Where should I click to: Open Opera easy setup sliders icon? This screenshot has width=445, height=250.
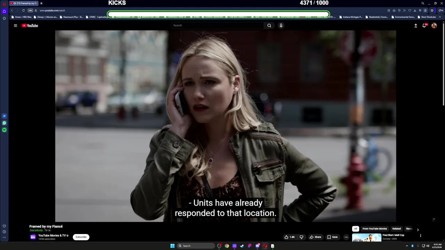coord(420,10)
